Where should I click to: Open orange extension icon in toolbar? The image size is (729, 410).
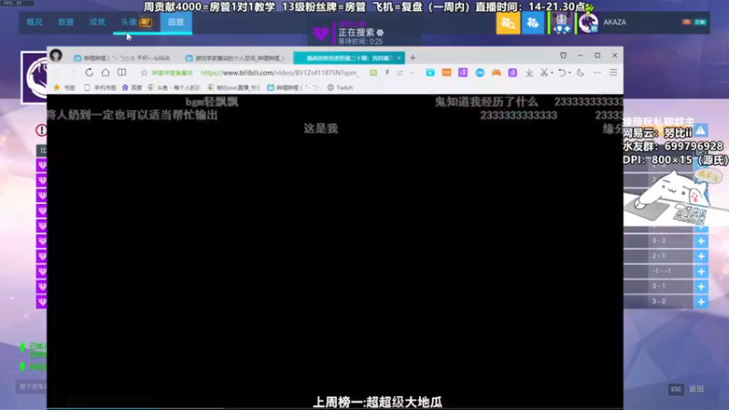coord(447,73)
